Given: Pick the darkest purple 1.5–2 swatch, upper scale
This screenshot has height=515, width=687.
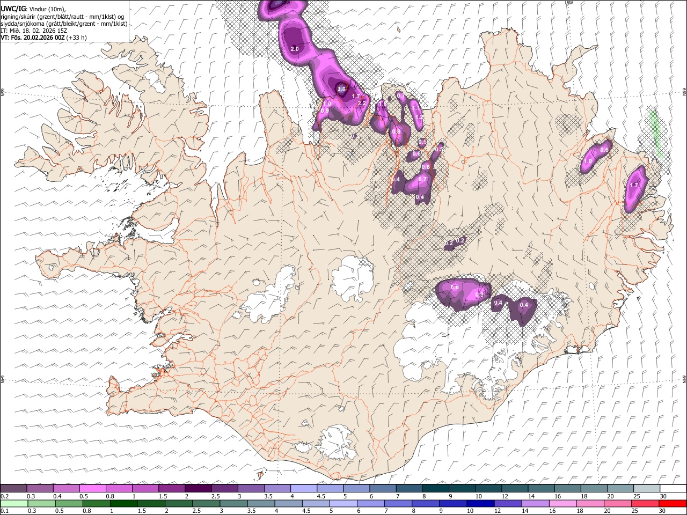Looking at the screenshot, I should click(198, 488).
